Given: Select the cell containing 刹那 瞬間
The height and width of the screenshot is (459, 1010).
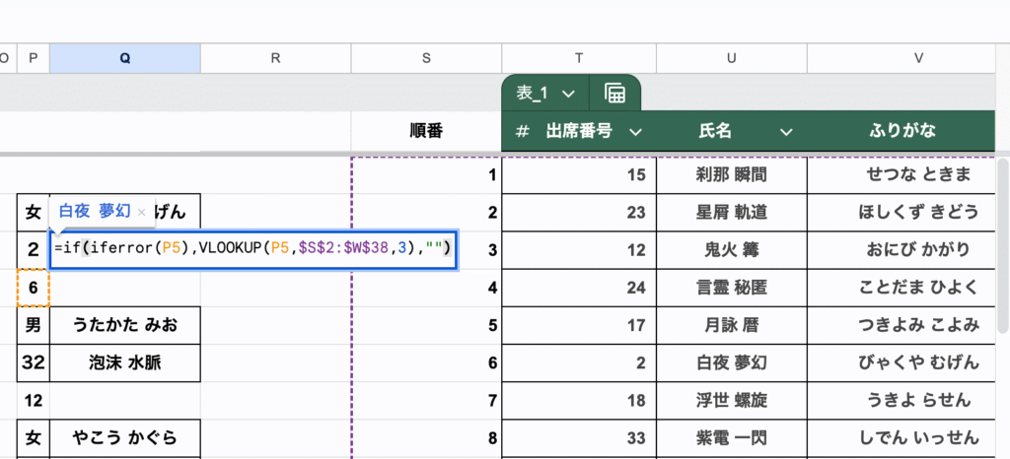Looking at the screenshot, I should point(732,175).
